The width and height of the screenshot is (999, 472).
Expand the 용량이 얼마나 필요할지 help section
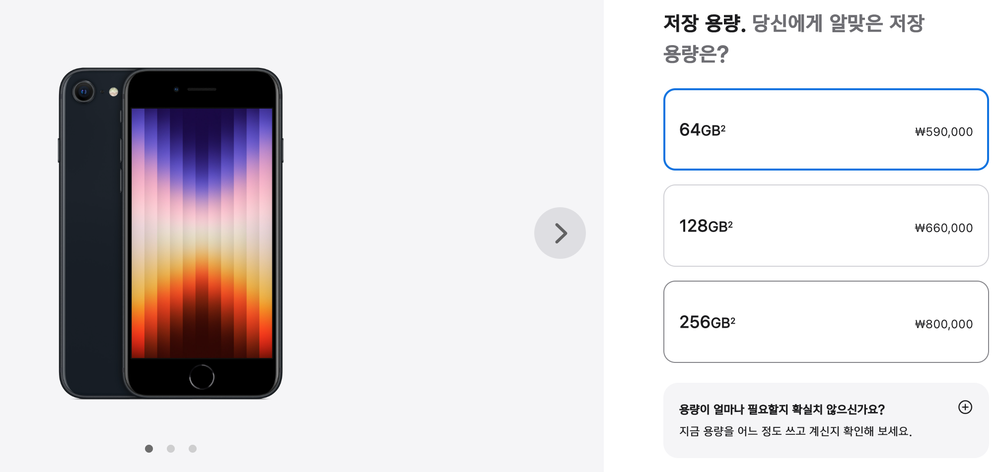click(782, 410)
